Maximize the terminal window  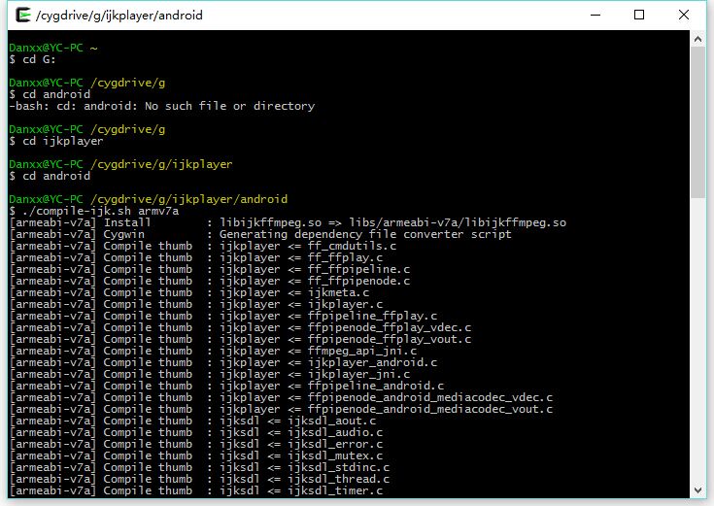(x=639, y=15)
